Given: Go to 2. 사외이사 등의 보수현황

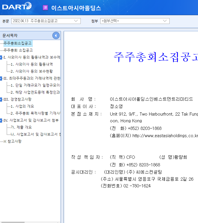Looking at the screenshot, I should pos(32,71).
